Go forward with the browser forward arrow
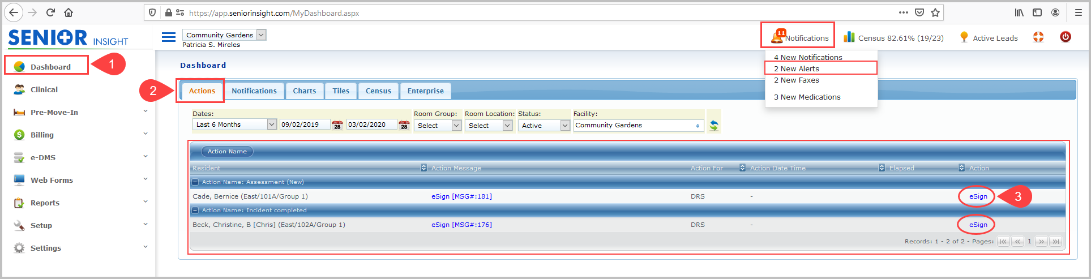The image size is (1091, 279). click(x=32, y=12)
